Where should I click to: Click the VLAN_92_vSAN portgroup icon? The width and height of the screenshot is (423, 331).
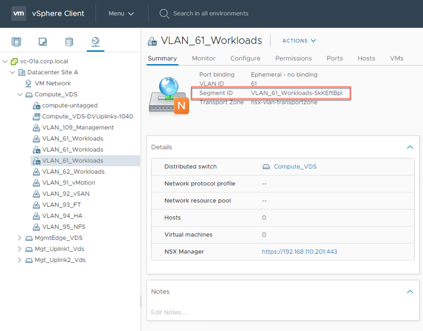point(36,194)
